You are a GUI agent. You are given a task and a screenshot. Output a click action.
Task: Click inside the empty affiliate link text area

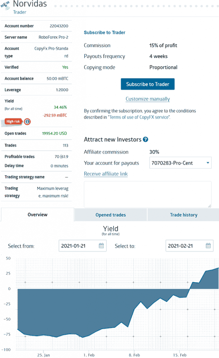click(148, 194)
